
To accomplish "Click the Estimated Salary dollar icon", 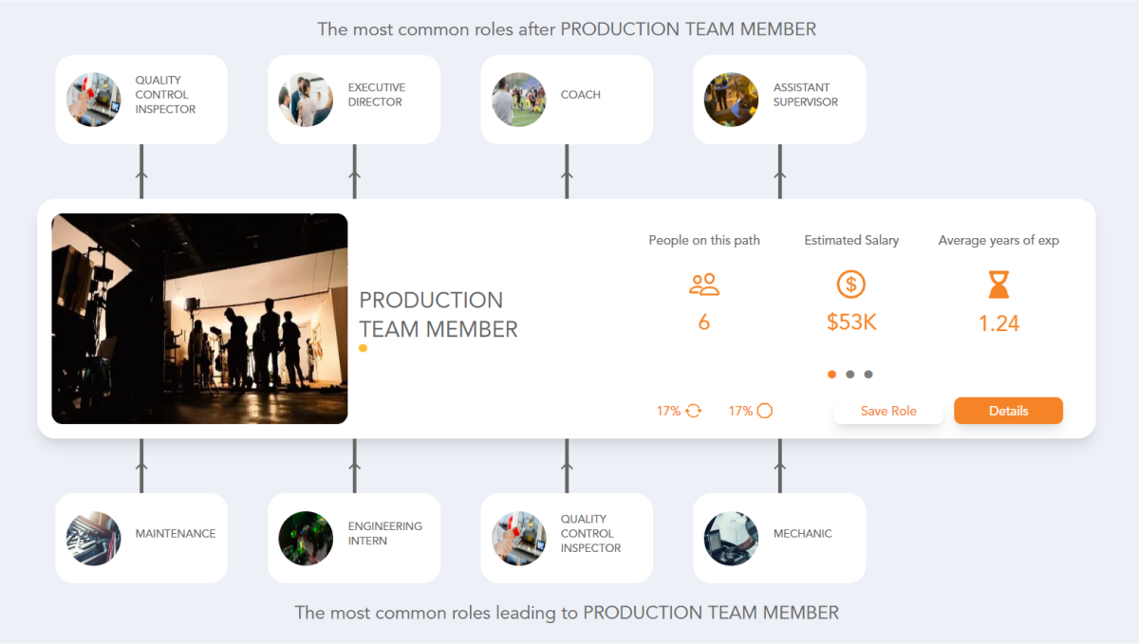I will coord(850,284).
